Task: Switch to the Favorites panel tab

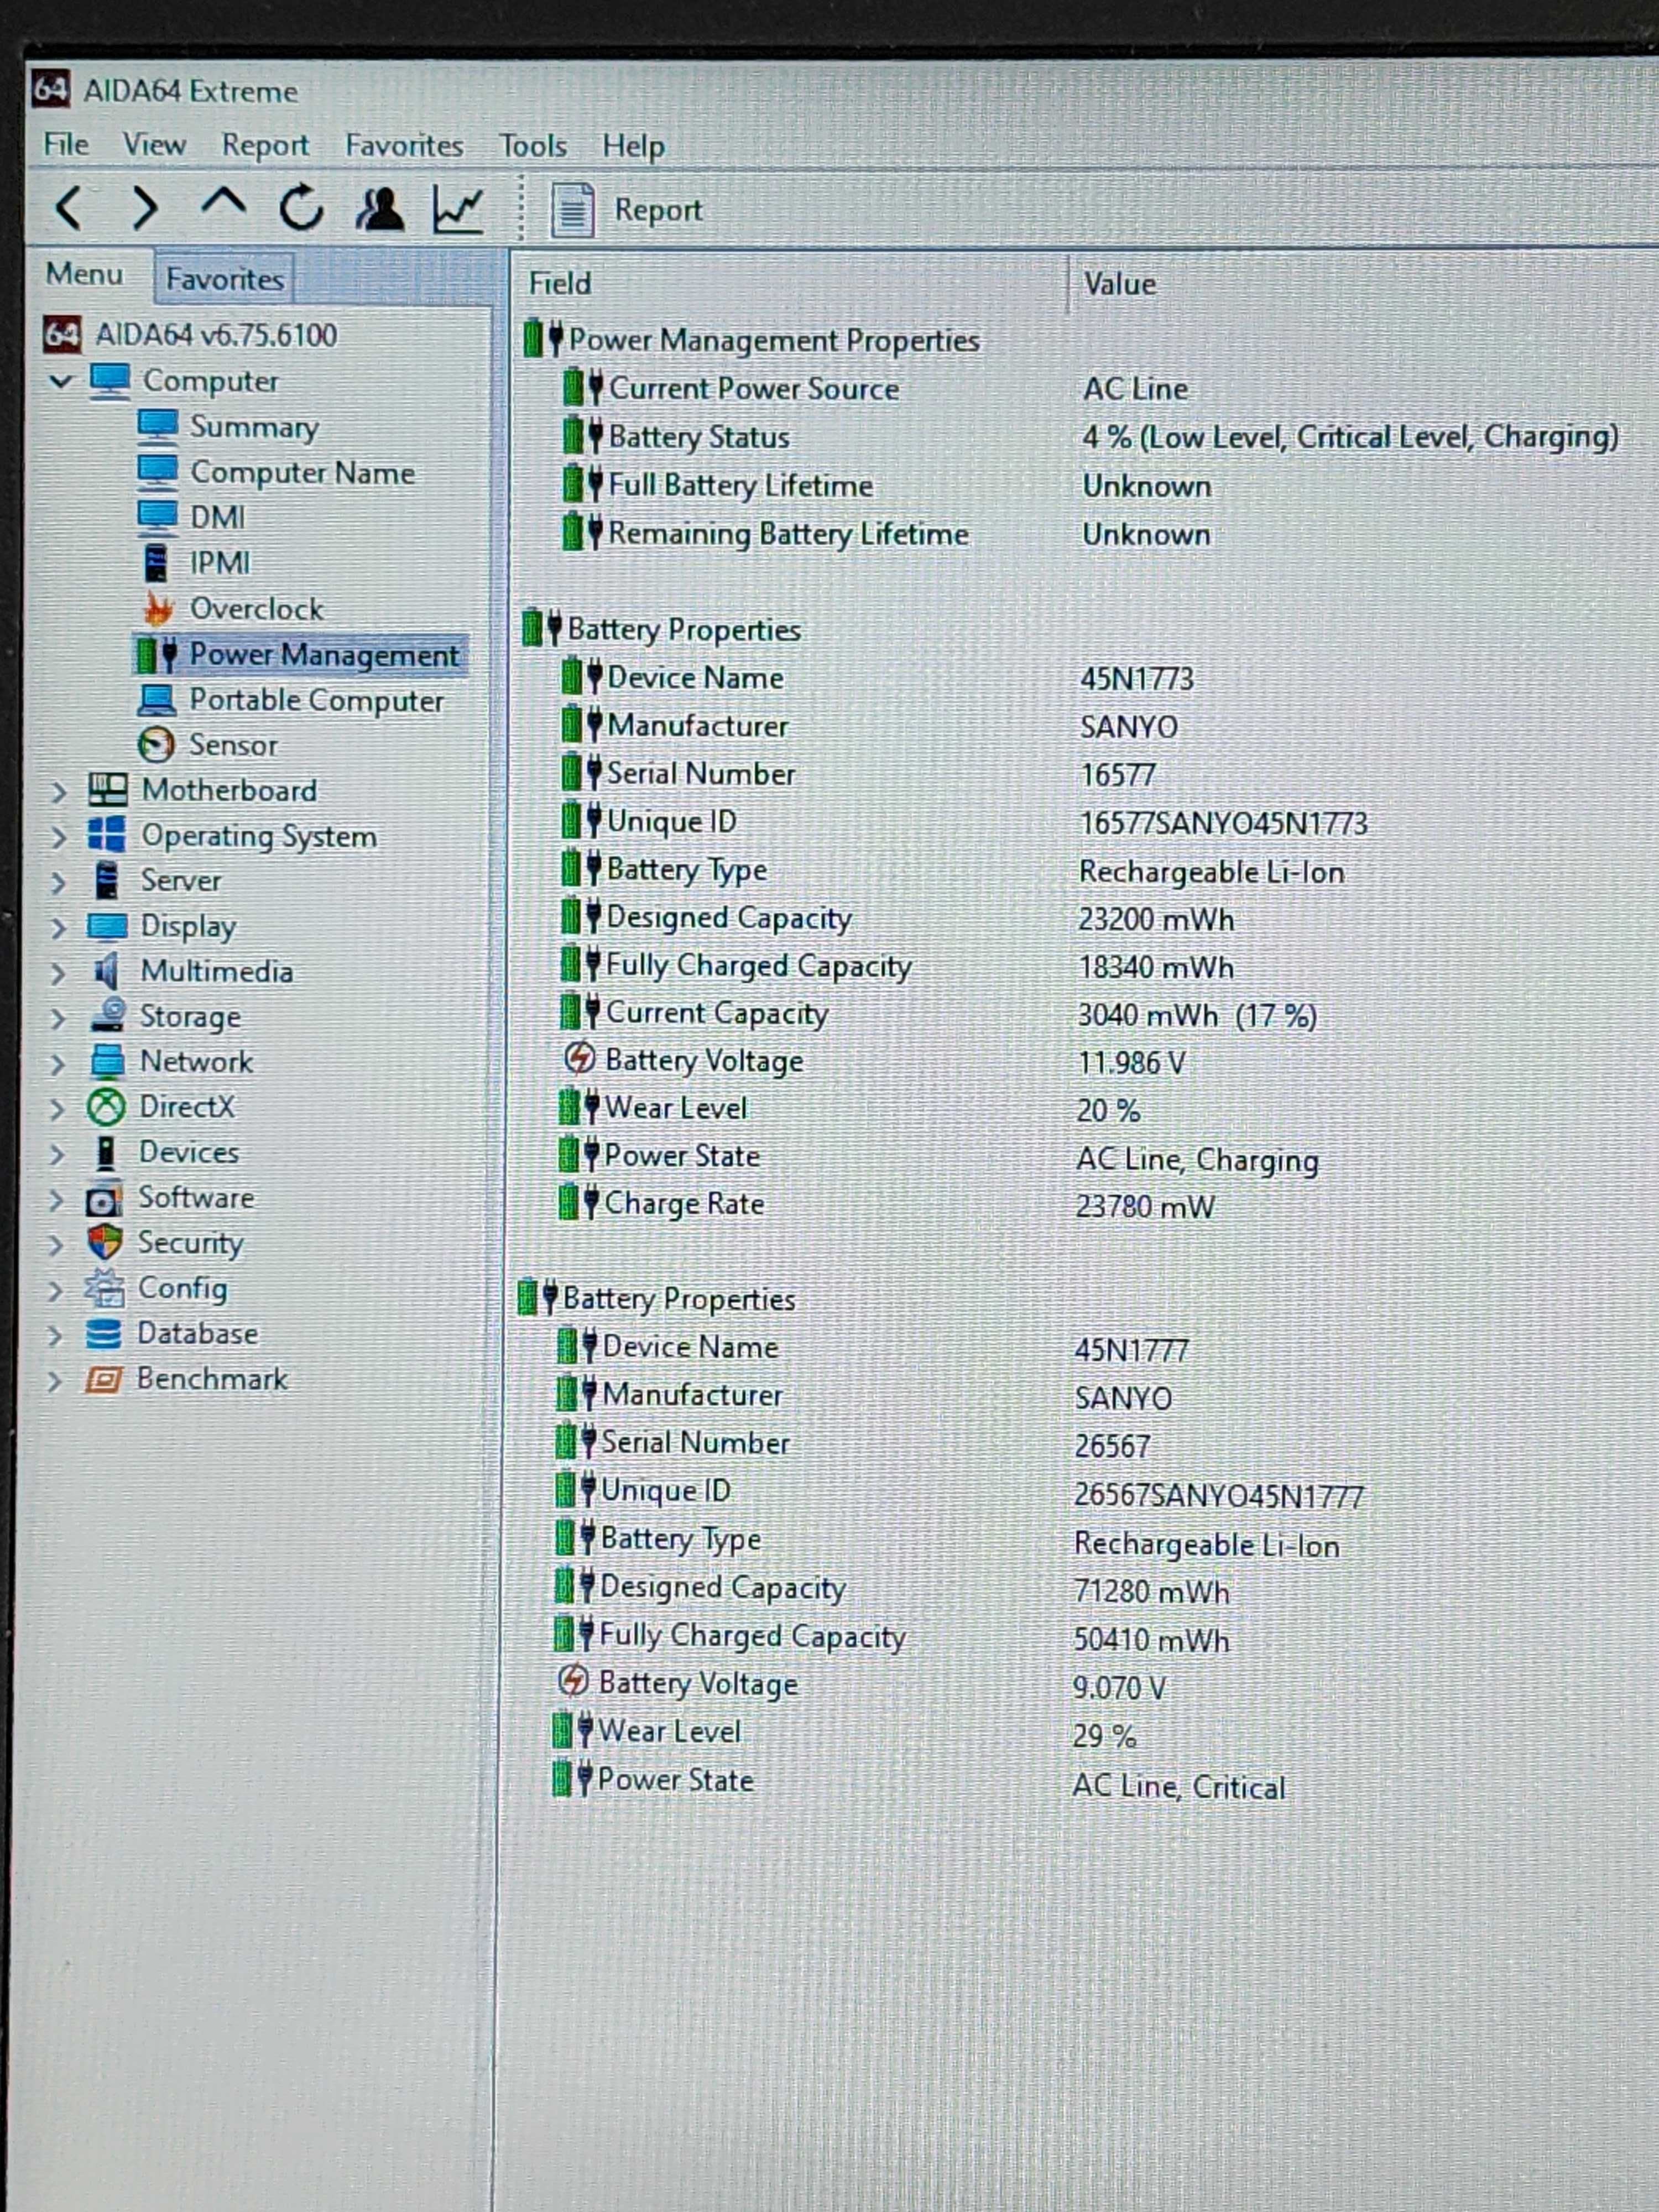Action: 224,278
